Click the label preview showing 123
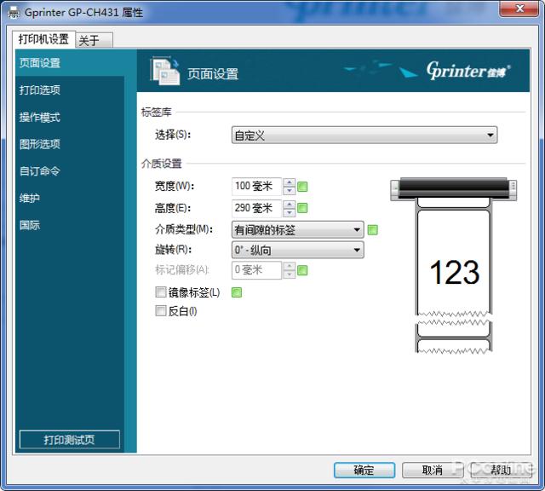The image size is (545, 491). 454,266
